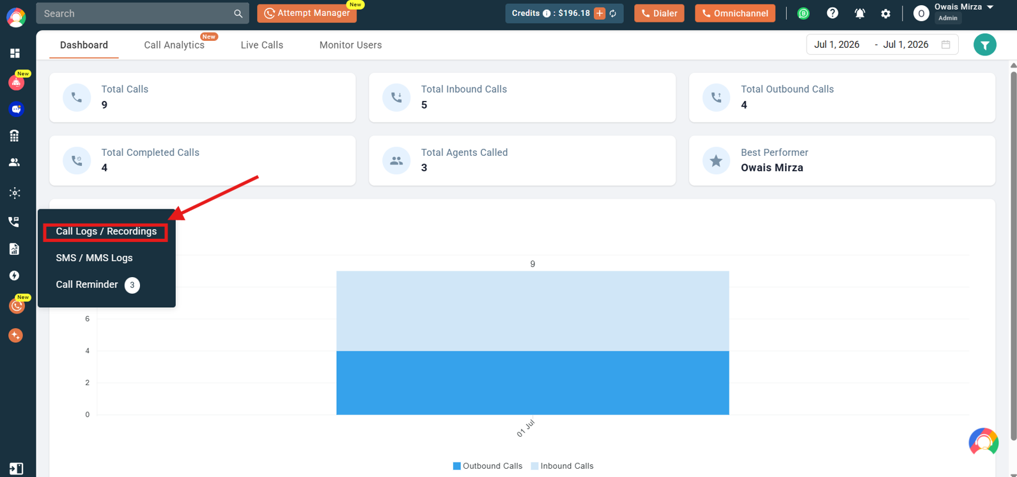Open the lightning bolt sidebar icon
Viewport: 1017px width, 477px height.
pyautogui.click(x=15, y=276)
